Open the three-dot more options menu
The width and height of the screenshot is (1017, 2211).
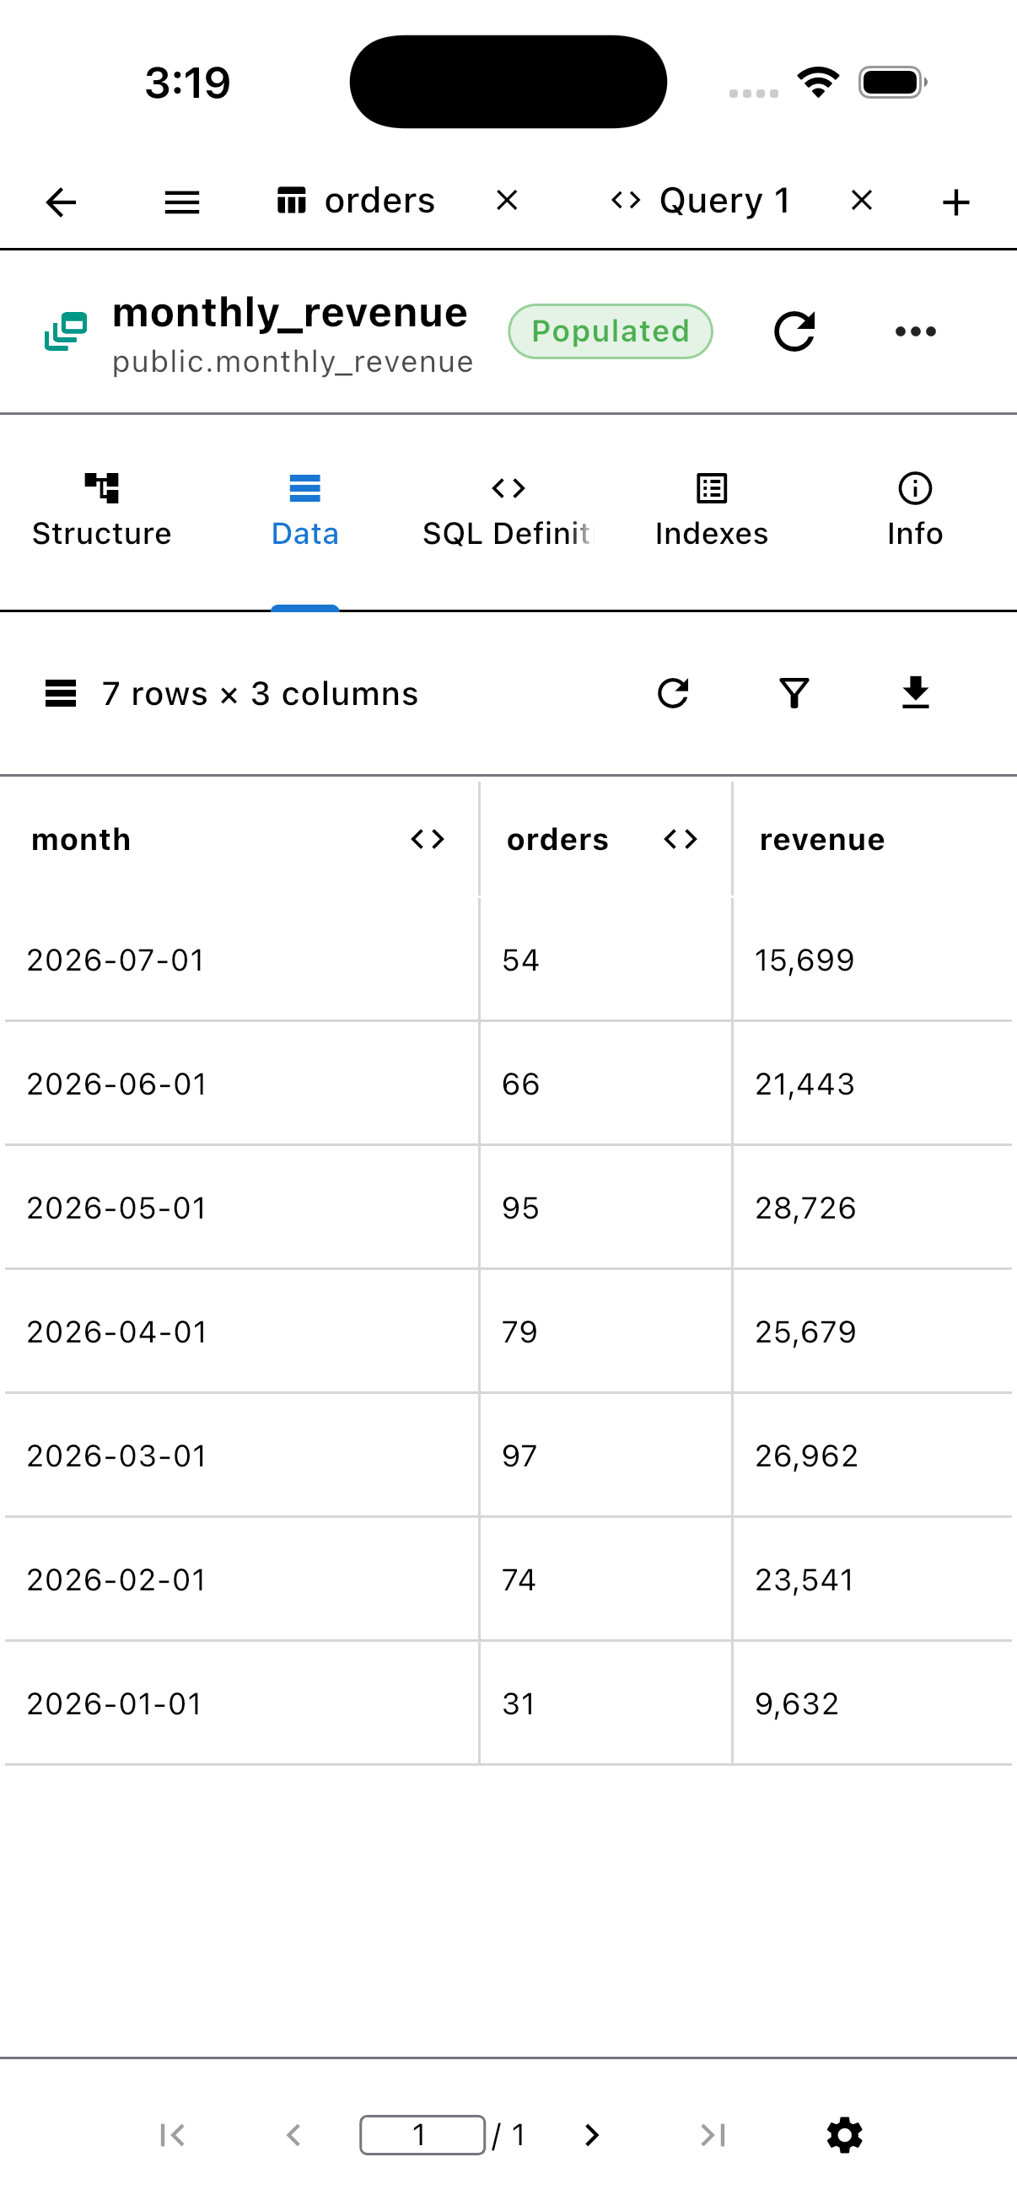916,331
